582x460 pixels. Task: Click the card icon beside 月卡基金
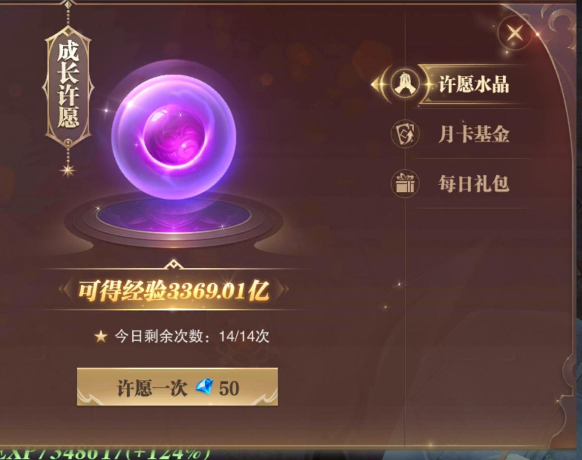coord(405,134)
